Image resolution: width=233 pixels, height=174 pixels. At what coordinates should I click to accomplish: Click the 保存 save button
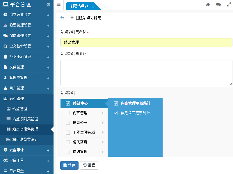coord(69,165)
